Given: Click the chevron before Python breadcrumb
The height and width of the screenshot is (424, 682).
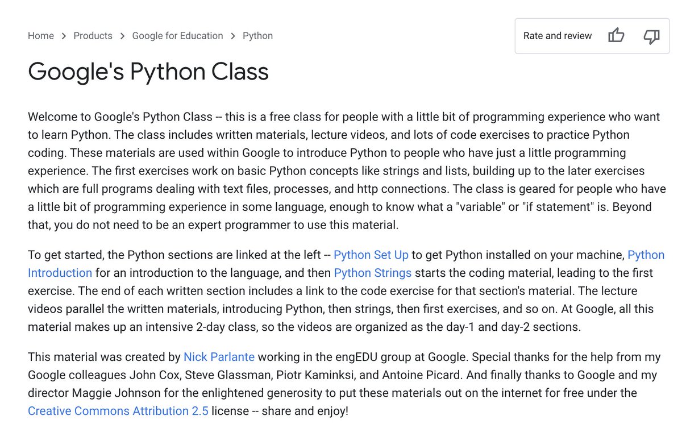Looking at the screenshot, I should 233,36.
